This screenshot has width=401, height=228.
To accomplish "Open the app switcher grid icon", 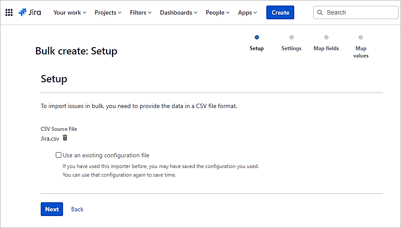I will [9, 12].
